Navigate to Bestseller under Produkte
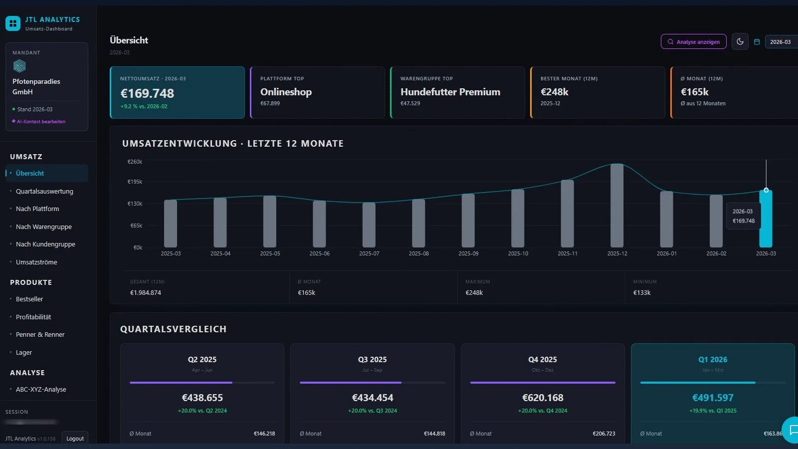The image size is (798, 449). pos(29,299)
